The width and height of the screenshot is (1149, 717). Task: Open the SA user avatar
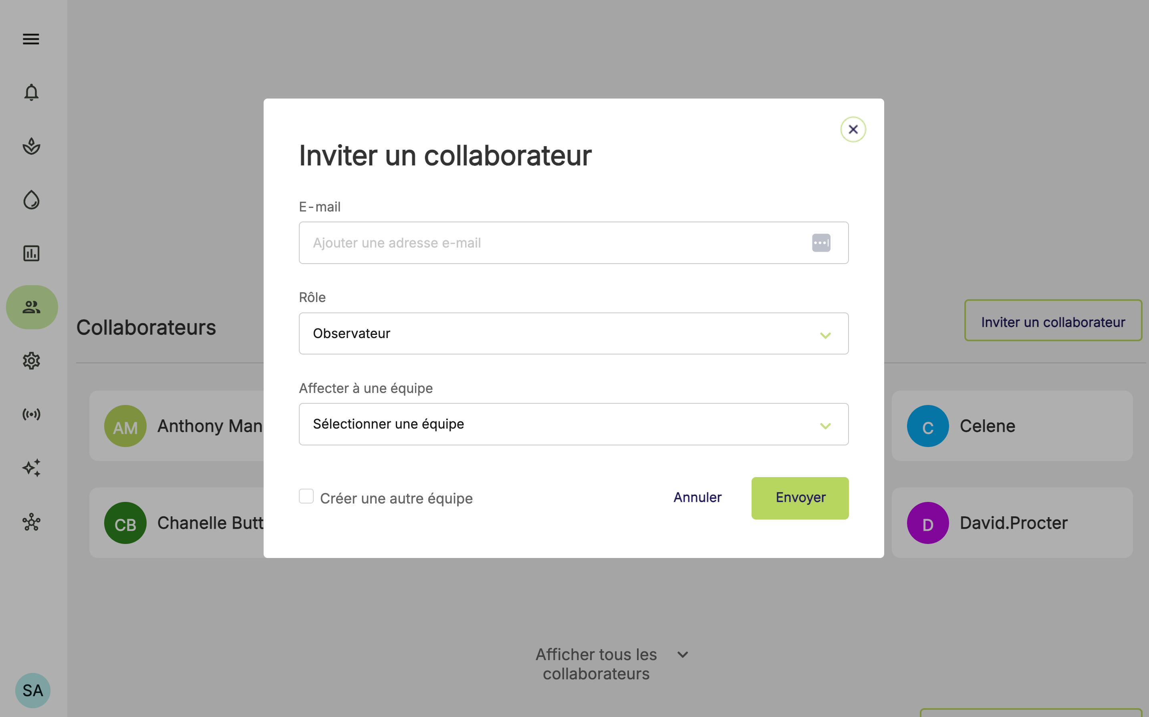[33, 691]
